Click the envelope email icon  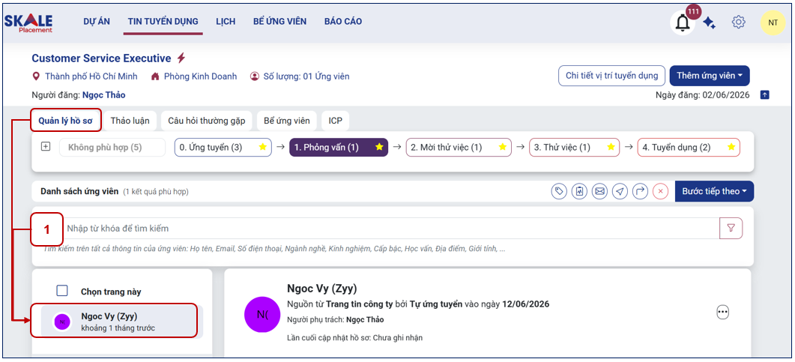tap(599, 192)
